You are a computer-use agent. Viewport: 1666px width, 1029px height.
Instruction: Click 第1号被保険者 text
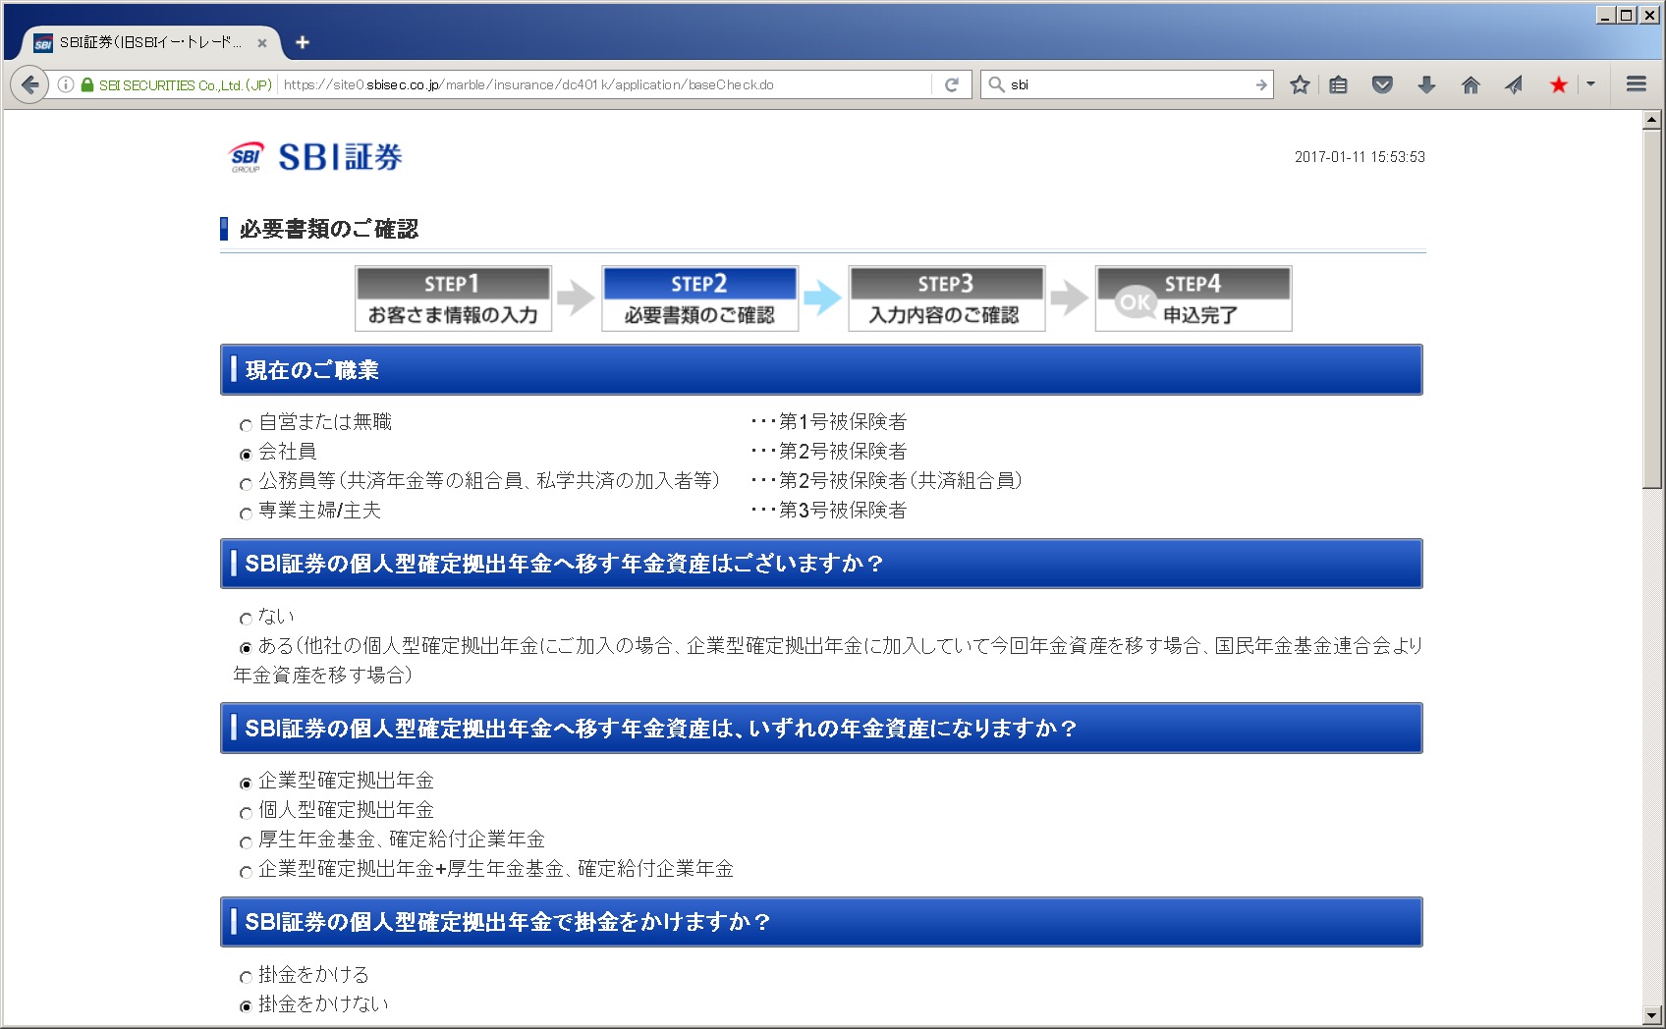point(843,422)
